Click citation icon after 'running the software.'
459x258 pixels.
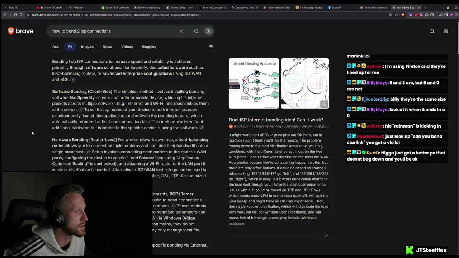(202, 128)
